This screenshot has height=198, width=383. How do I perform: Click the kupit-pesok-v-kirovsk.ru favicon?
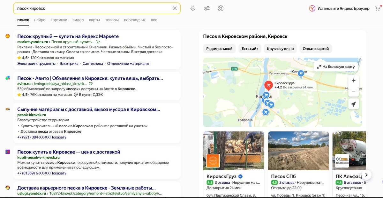tap(8, 152)
